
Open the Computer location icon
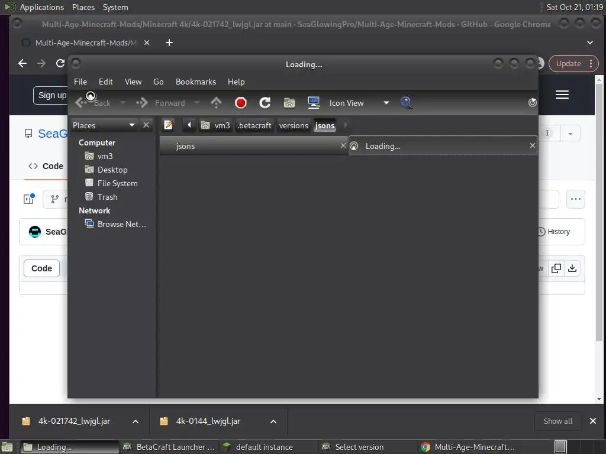[314, 103]
